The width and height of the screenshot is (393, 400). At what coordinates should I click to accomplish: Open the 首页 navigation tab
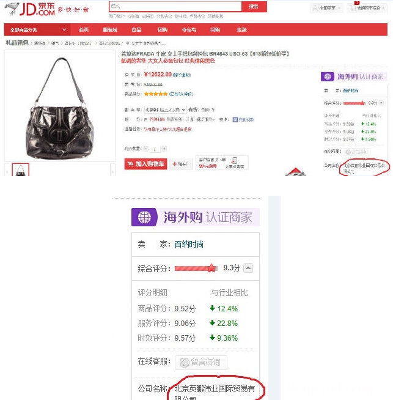[84, 30]
